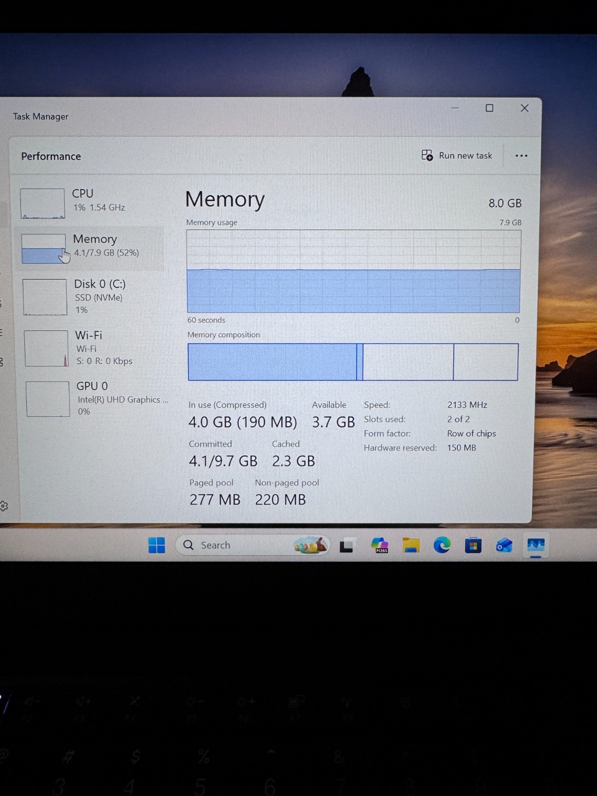
Task: Open Microsoft Store from the taskbar
Action: 473,546
